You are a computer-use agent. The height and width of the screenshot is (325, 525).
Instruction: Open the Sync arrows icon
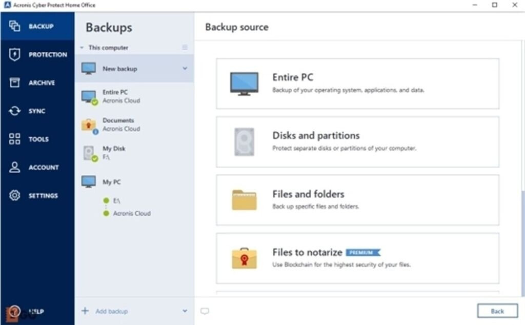[15, 111]
